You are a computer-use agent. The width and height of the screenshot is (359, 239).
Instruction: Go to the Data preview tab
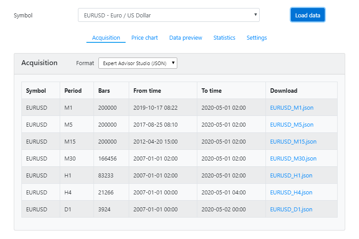pyautogui.click(x=185, y=38)
